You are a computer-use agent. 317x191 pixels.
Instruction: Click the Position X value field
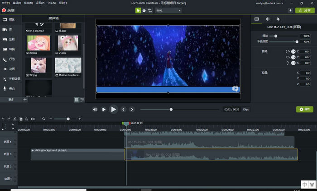click(305, 73)
